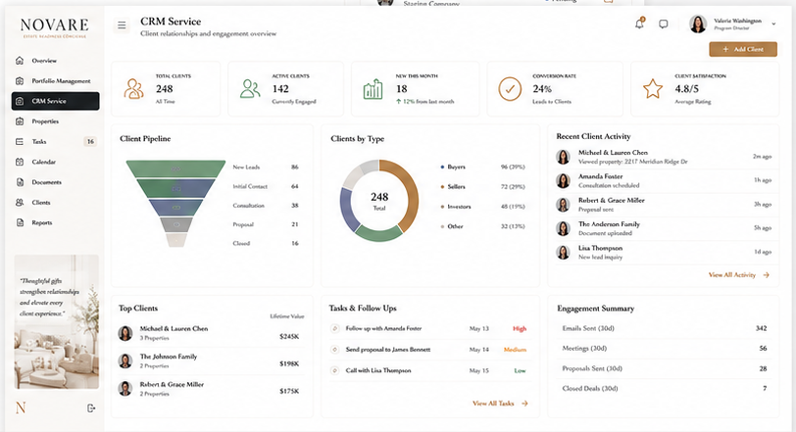Viewport: 796px width, 432px height.
Task: Open the messages chat icon
Action: coord(663,24)
